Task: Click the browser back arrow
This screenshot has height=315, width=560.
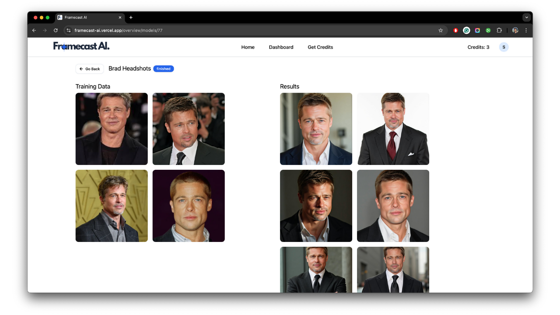Action: click(x=34, y=30)
